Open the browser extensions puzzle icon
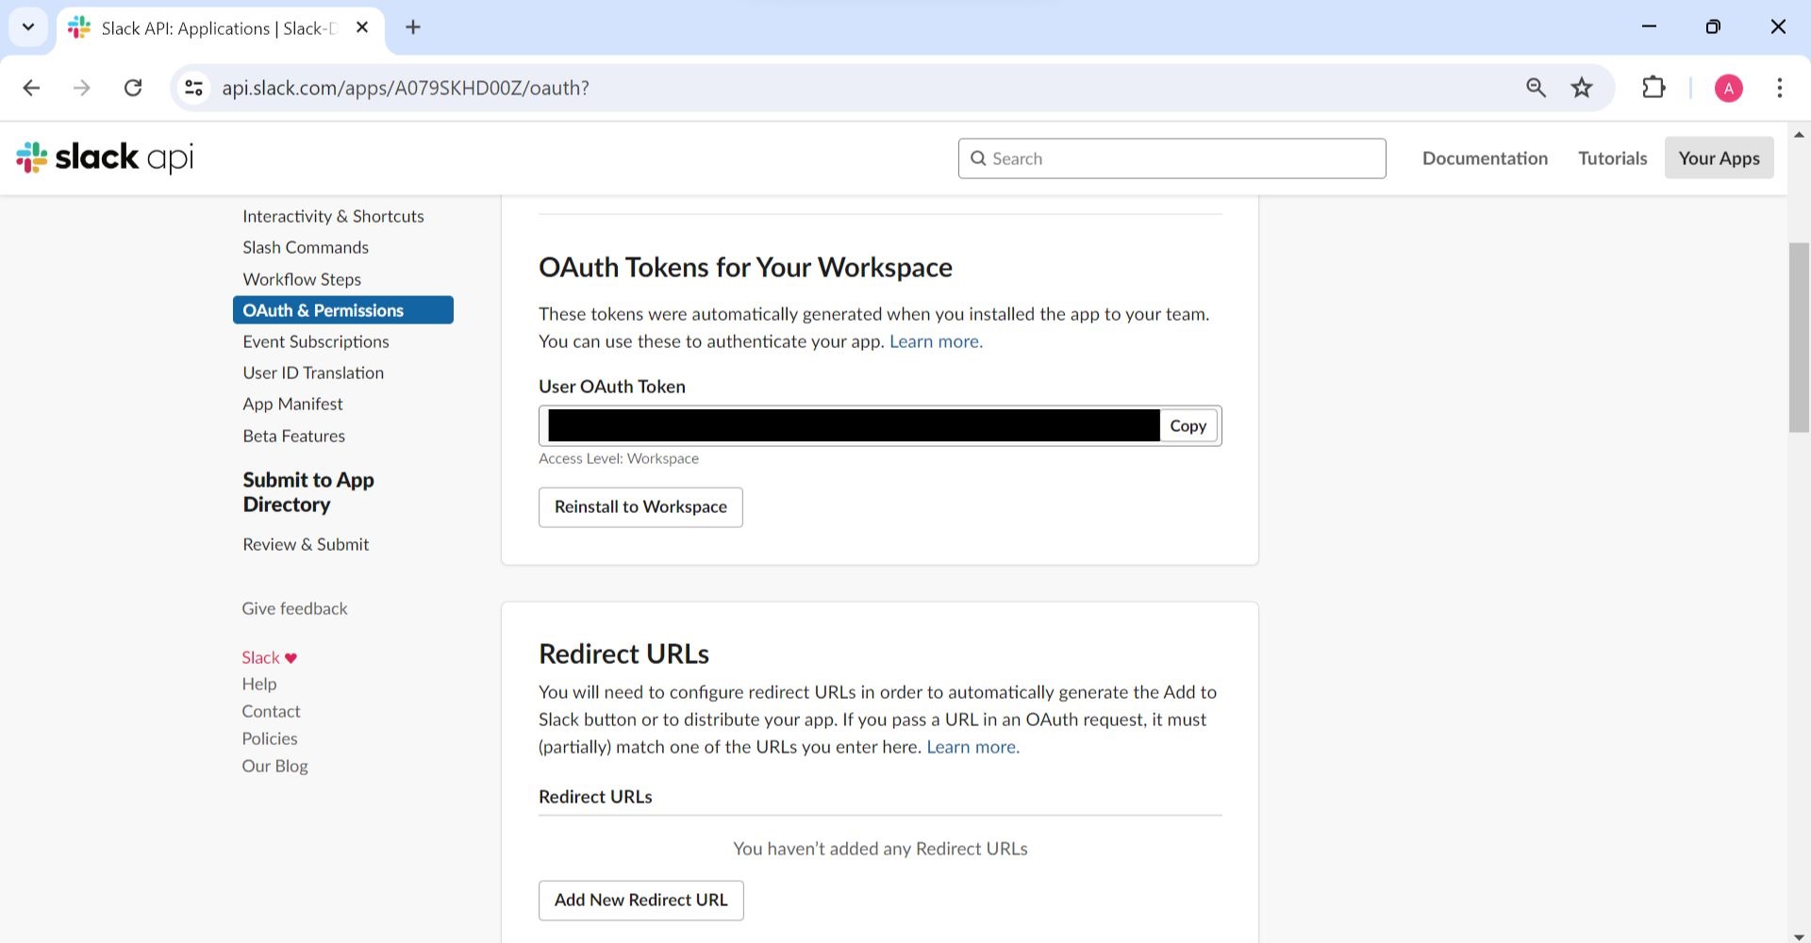Viewport: 1811px width, 943px height. coord(1653,88)
